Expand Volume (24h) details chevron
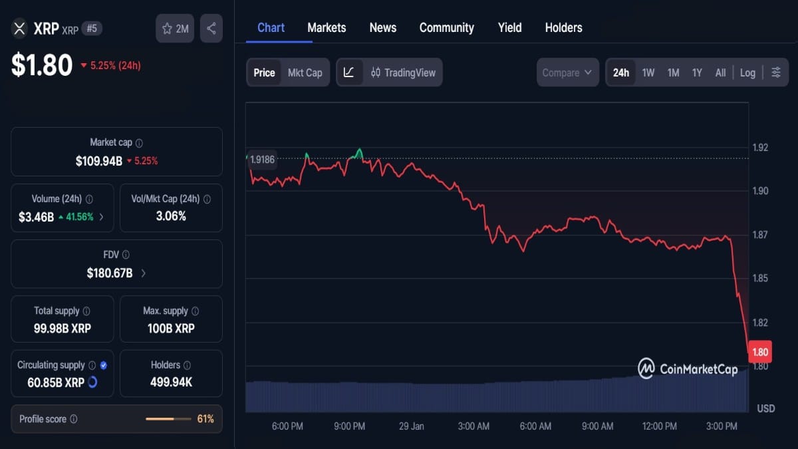This screenshot has width=798, height=449. 101,216
